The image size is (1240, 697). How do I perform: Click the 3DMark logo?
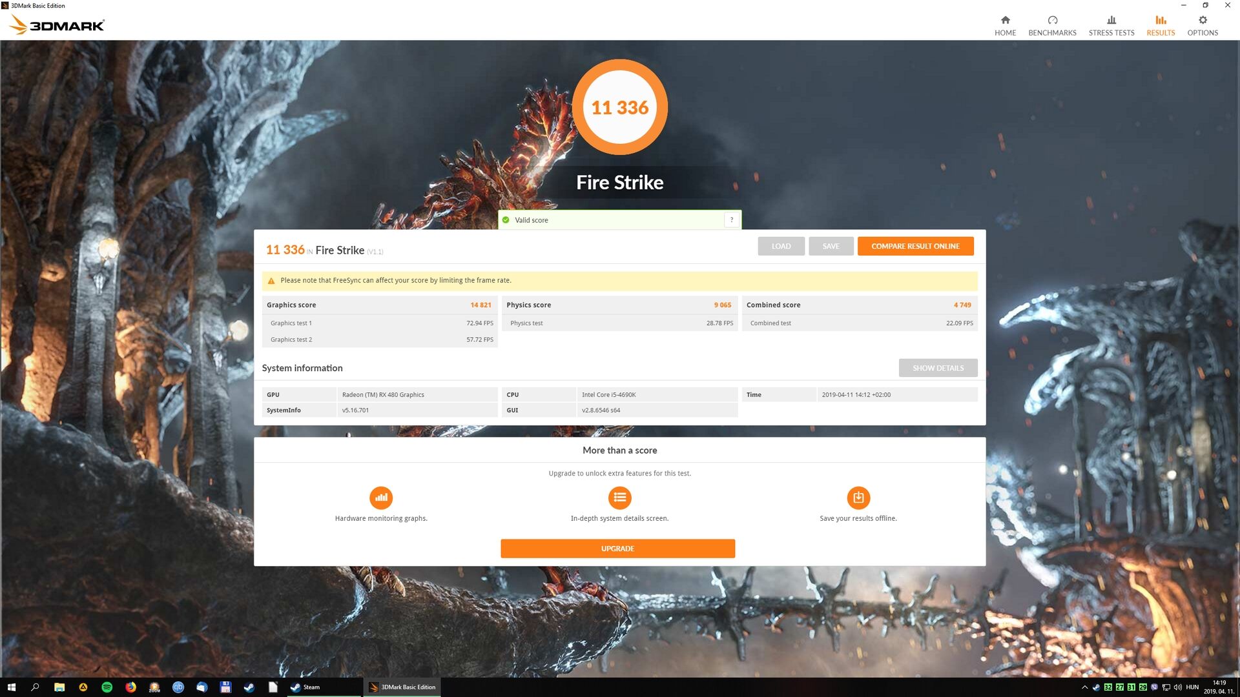pyautogui.click(x=57, y=25)
